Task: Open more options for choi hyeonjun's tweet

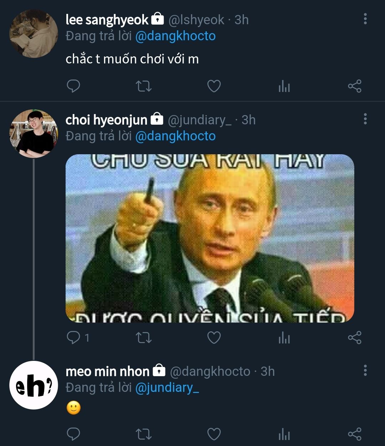Action: click(365, 119)
